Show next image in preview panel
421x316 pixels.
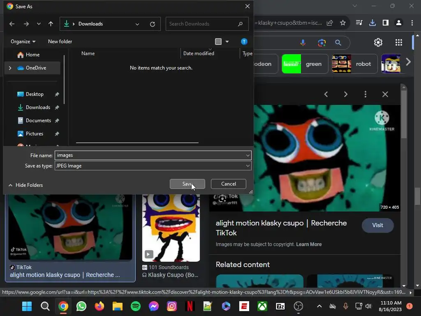pos(345,94)
